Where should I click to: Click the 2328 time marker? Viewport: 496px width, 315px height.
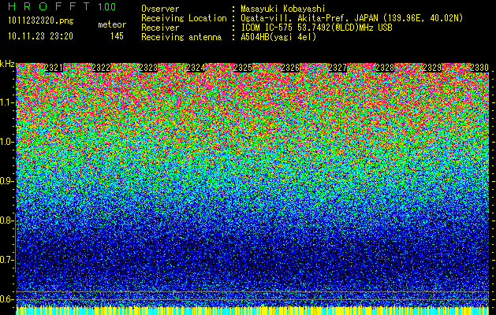point(385,68)
